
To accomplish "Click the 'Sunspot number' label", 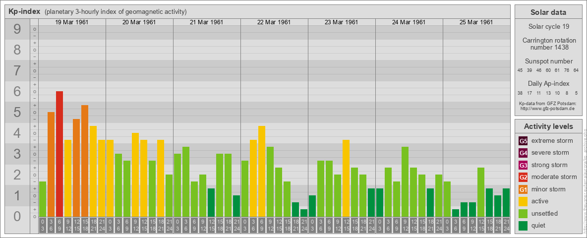I will 548,61.
